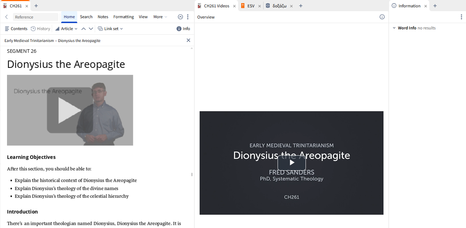
Task: Click the Learning Objectives heading
Action: coord(31,157)
